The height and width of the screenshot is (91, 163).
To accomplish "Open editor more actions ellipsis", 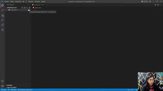I will click(x=161, y=5).
